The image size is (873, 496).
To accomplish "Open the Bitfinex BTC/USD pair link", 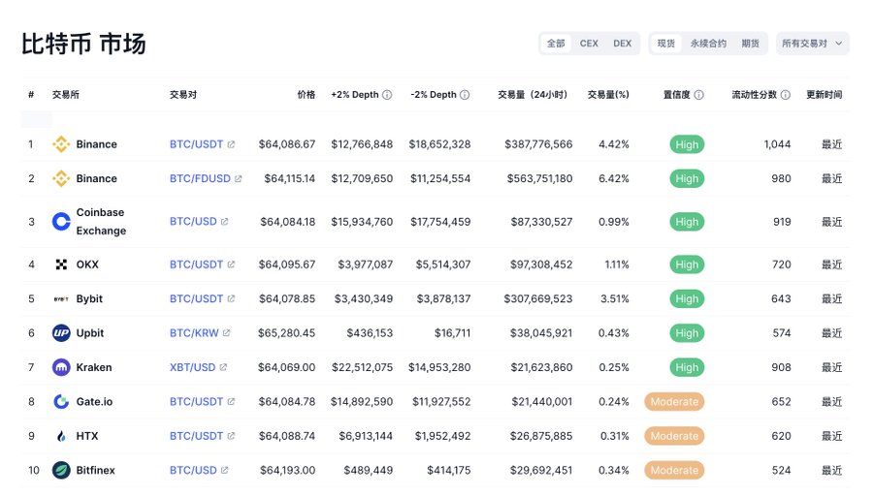I will (193, 471).
